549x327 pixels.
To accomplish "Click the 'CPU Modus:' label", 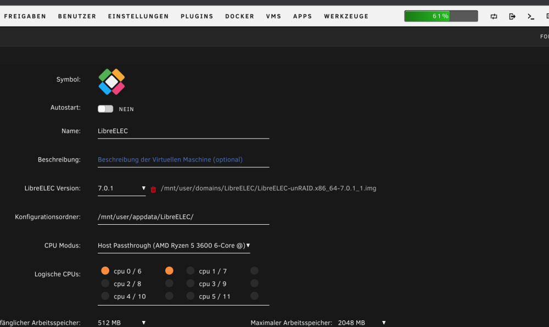I will [x=63, y=246].
